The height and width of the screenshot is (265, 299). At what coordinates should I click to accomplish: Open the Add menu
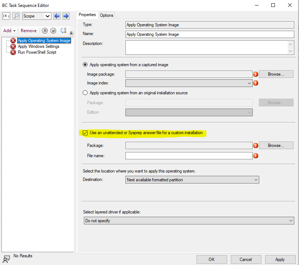tap(9, 30)
